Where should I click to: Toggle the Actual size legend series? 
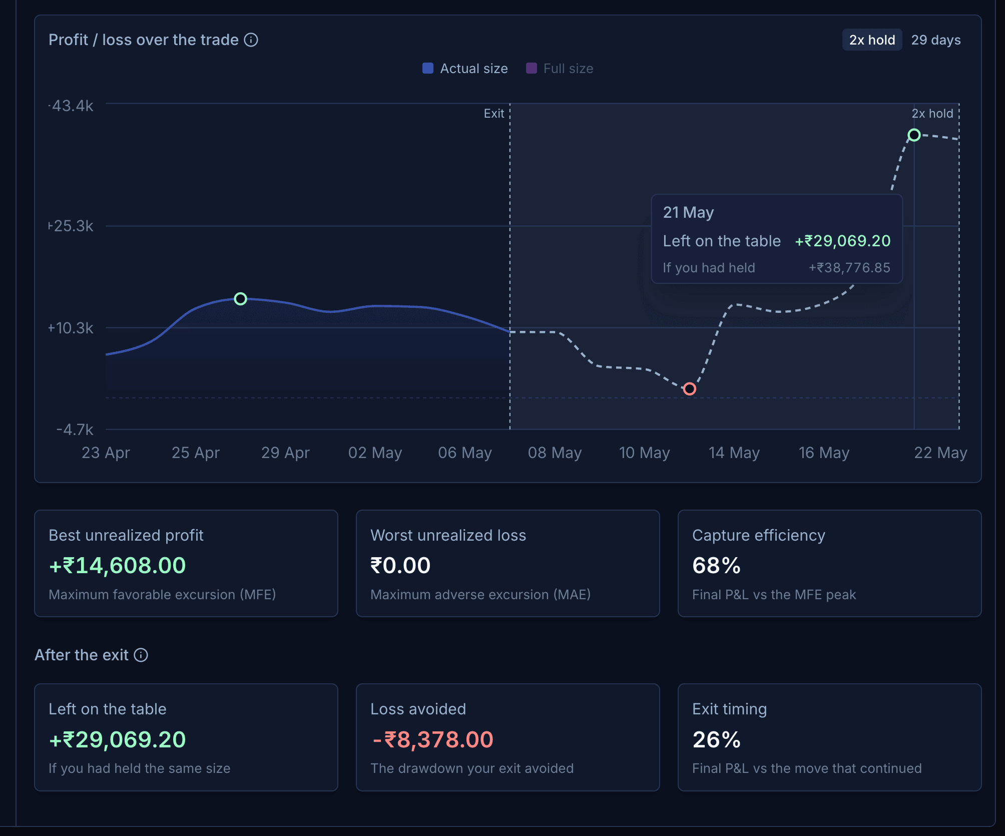point(465,69)
